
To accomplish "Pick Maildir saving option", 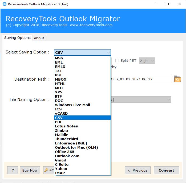I will click(82, 135).
